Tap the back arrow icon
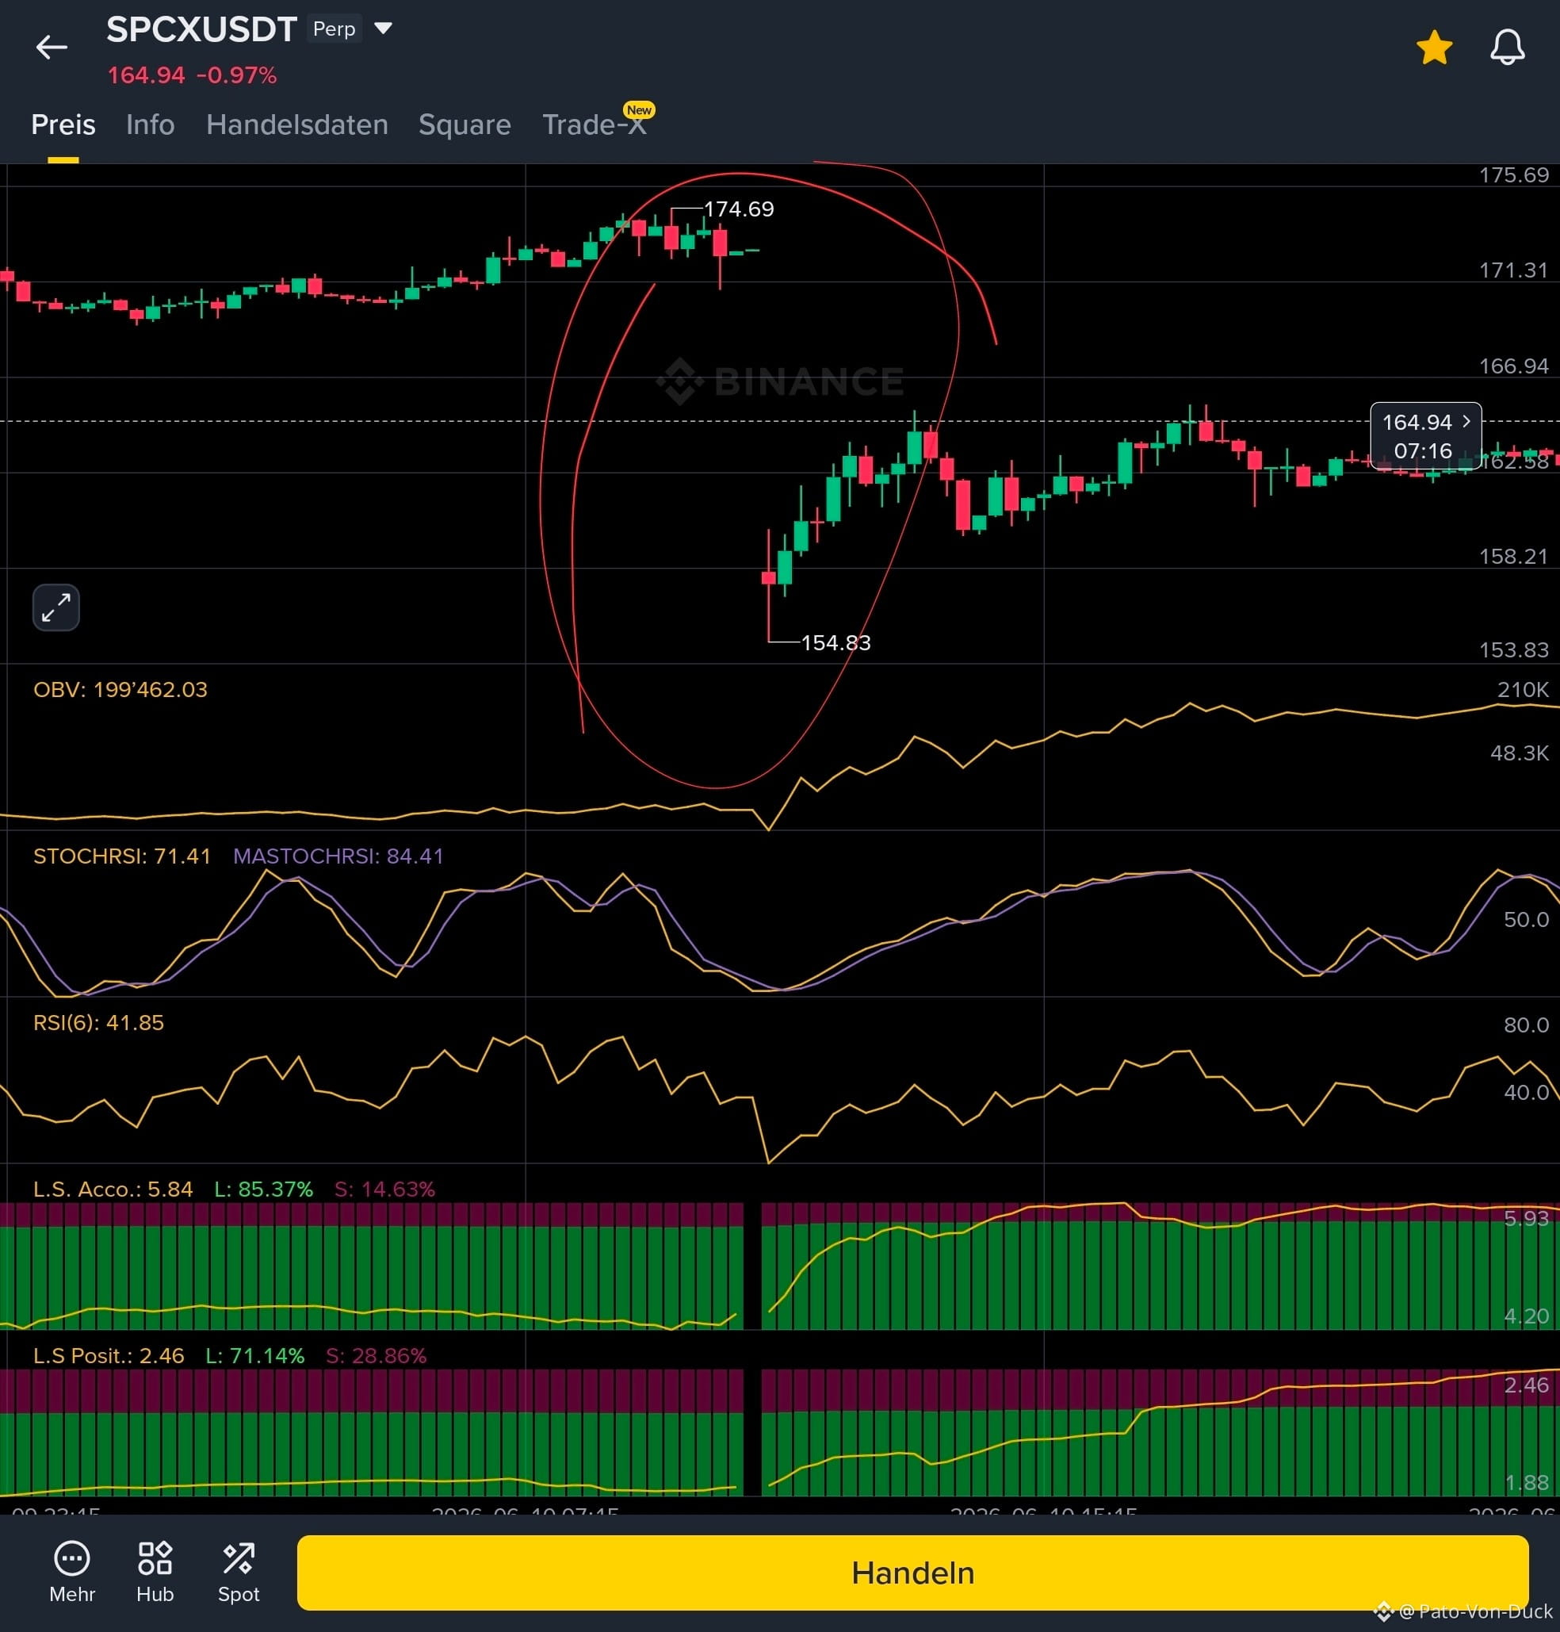This screenshot has width=1560, height=1632. pyautogui.click(x=52, y=47)
